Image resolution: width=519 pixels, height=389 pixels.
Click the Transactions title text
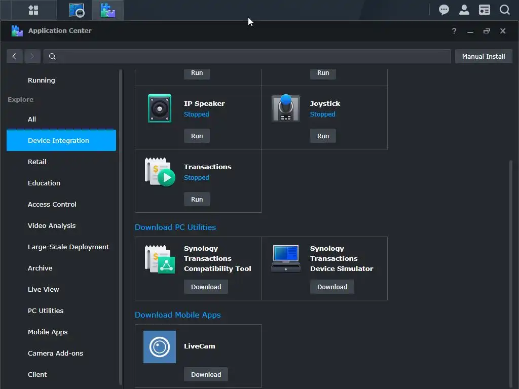pos(207,167)
